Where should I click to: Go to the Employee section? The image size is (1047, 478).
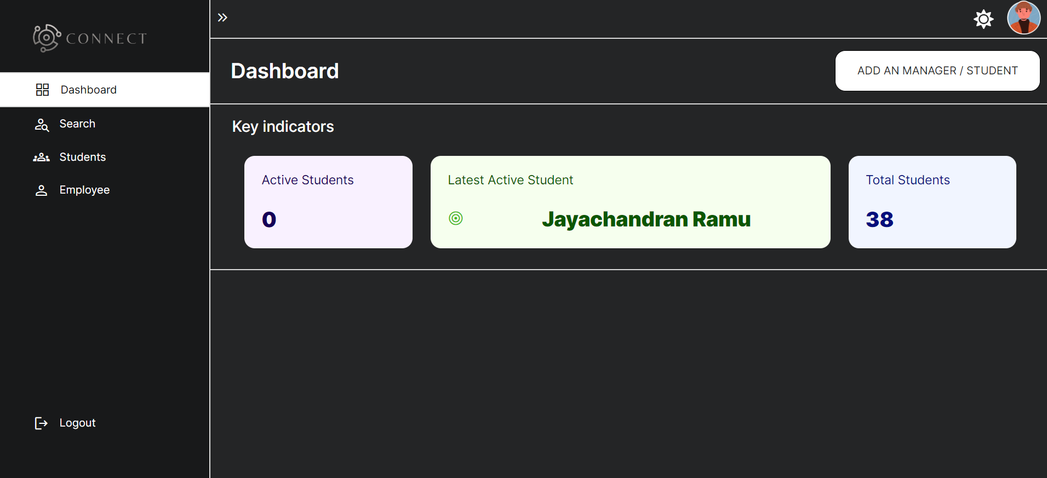click(x=84, y=190)
